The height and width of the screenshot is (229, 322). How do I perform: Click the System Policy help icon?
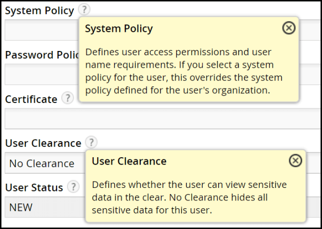tap(85, 10)
